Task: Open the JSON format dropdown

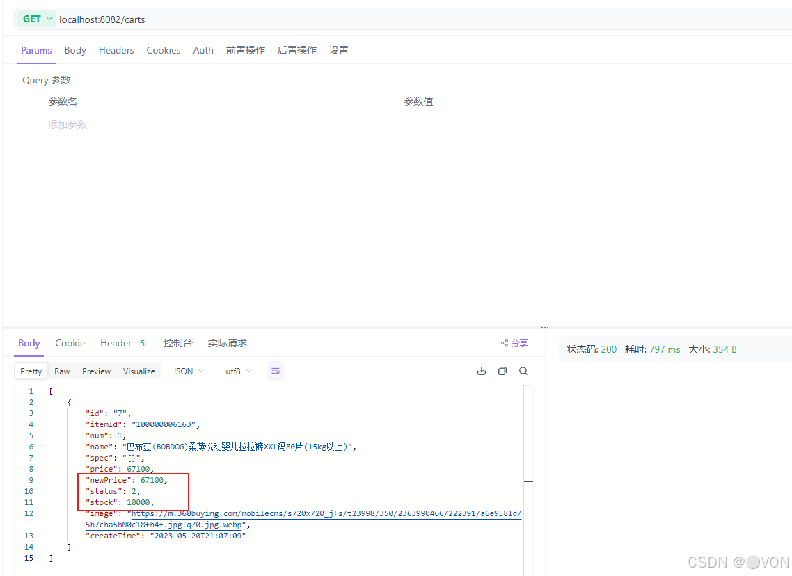Action: pyautogui.click(x=189, y=371)
